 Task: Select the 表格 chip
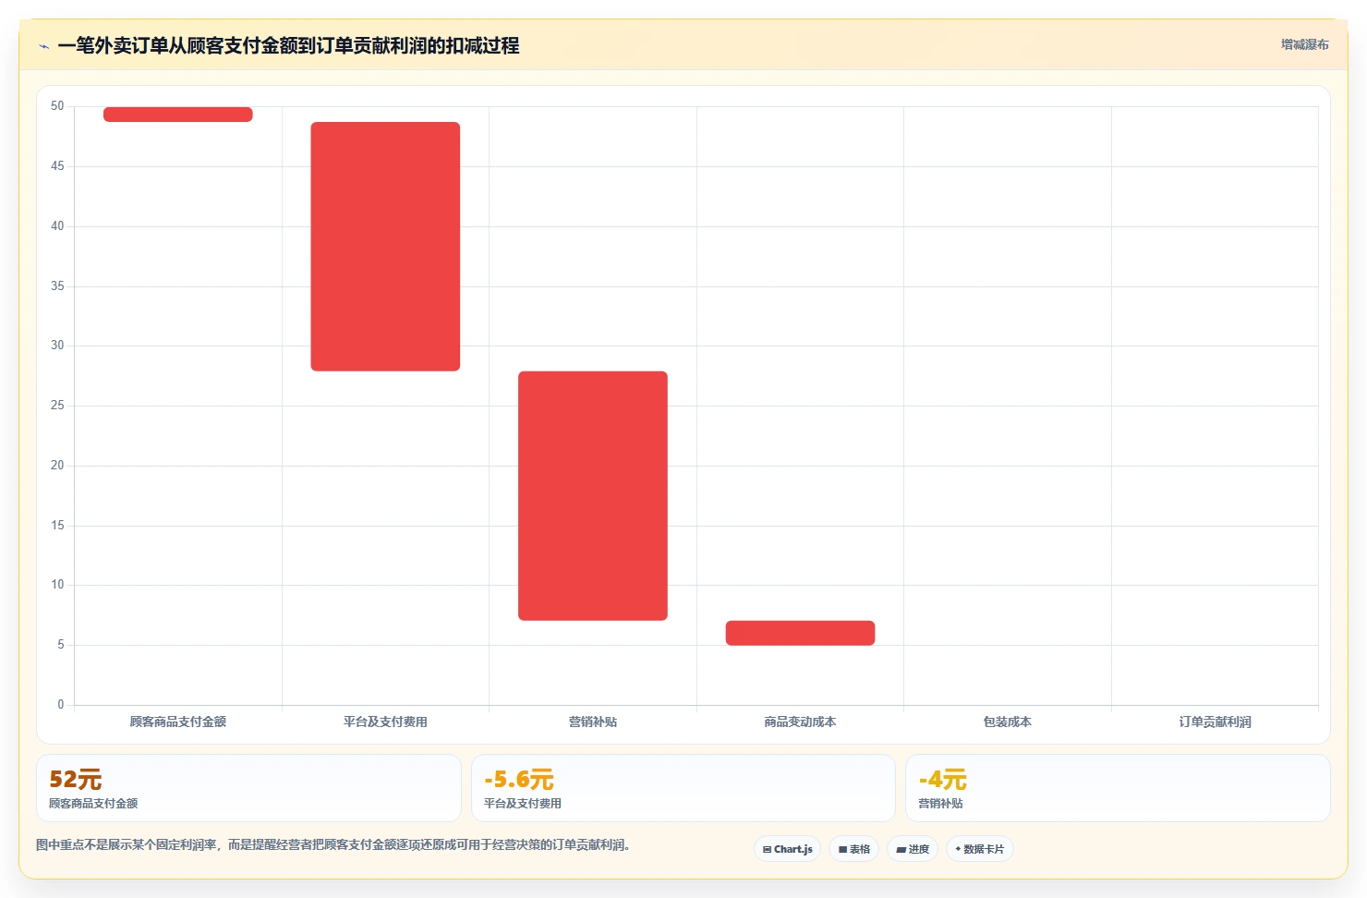tap(854, 849)
